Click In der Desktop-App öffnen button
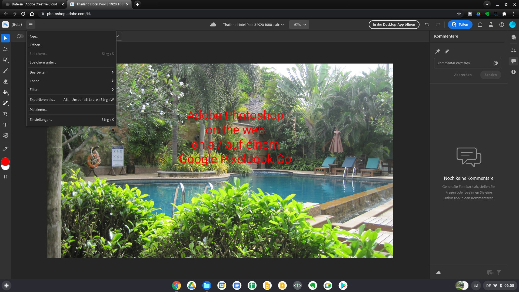Viewport: 519px width, 292px height. (x=394, y=25)
